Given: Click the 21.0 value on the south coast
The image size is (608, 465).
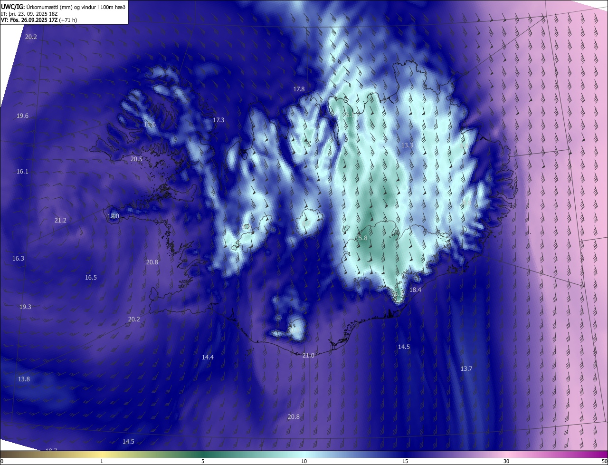Looking at the screenshot, I should [308, 355].
